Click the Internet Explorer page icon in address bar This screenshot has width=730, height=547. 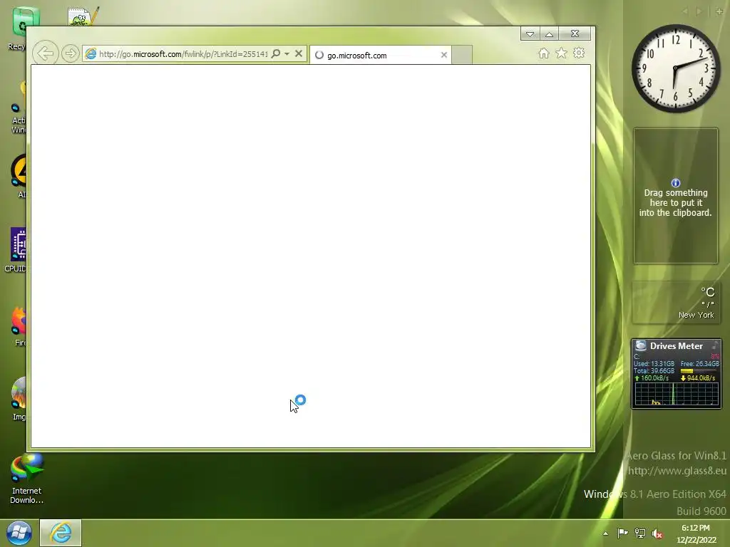(91, 54)
